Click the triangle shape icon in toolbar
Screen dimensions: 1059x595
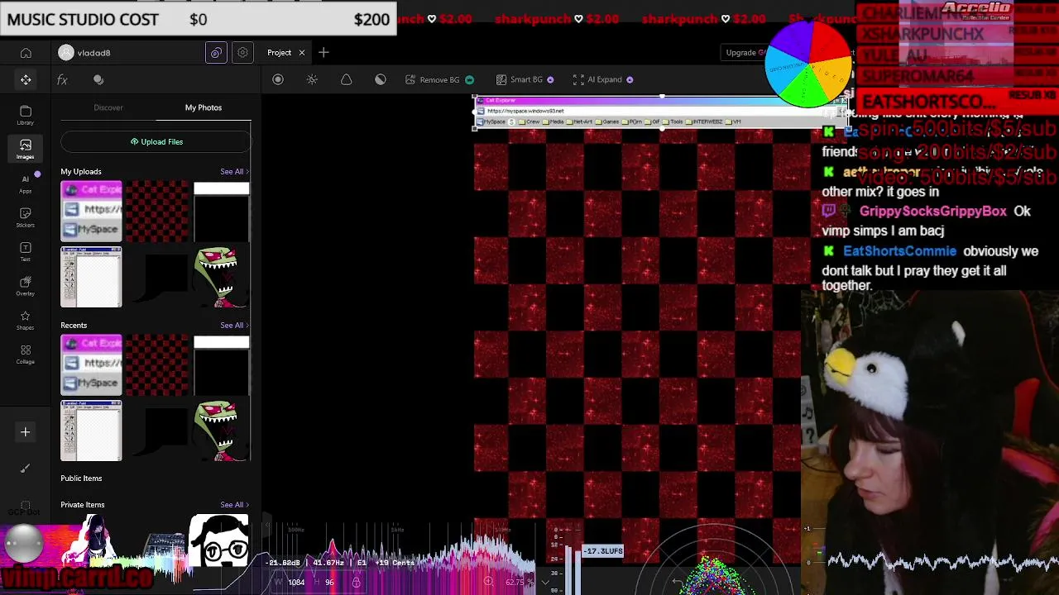tap(346, 80)
